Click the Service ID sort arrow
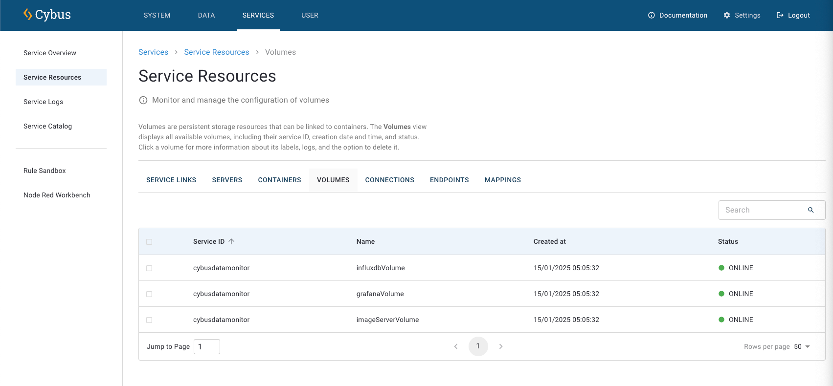This screenshot has height=386, width=833. click(x=231, y=241)
